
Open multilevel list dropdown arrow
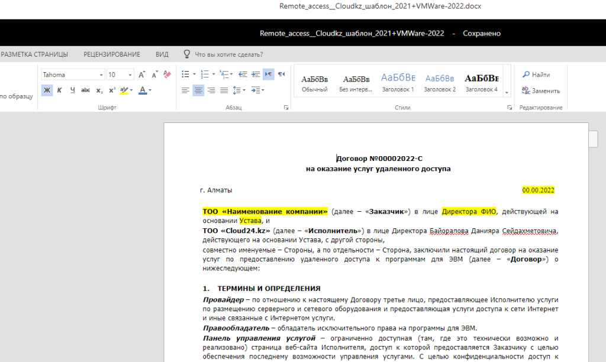tap(231, 74)
